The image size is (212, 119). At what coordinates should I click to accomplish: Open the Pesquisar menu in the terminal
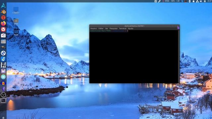(113, 28)
